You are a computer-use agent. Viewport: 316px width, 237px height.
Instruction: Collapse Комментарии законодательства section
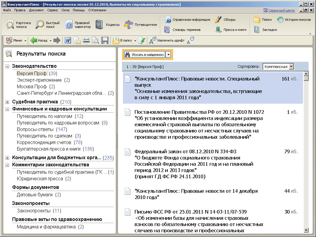(7, 165)
